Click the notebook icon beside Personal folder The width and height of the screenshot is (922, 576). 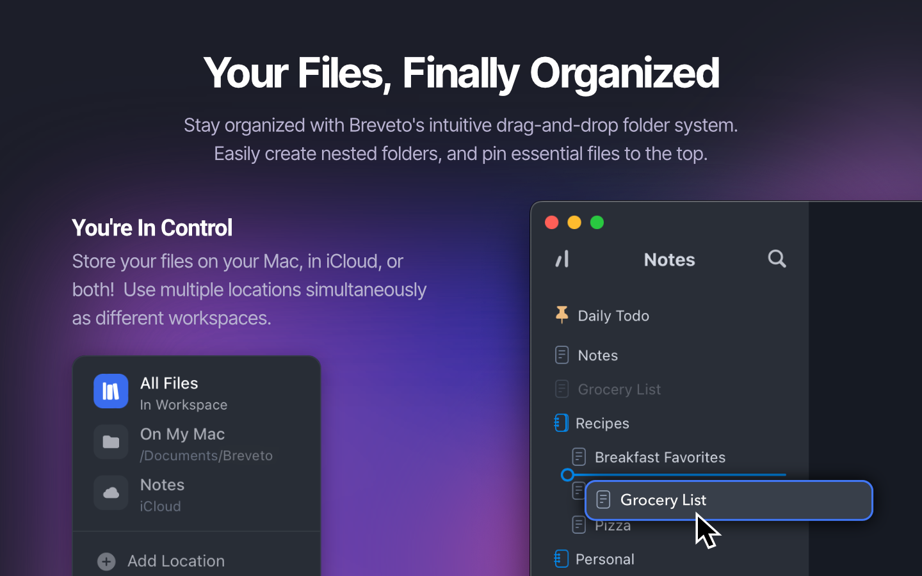(561, 559)
